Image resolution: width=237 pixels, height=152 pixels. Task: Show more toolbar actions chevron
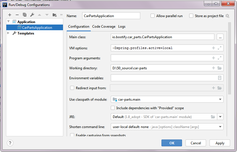coord(61,15)
